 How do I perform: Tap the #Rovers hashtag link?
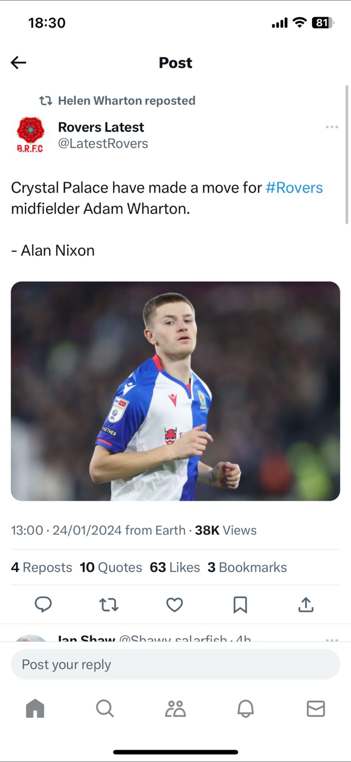294,188
